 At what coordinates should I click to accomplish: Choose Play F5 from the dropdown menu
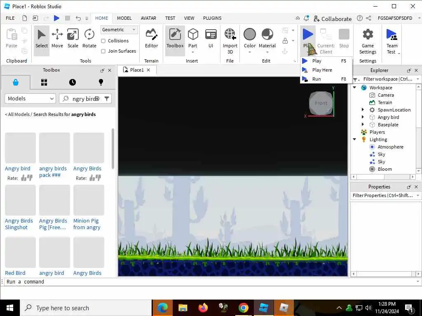pos(326,61)
